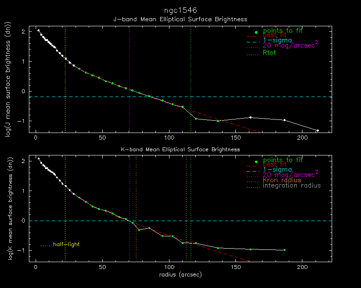
Task: Click 'Kron radius' in K-band legend
Action: tap(282, 180)
